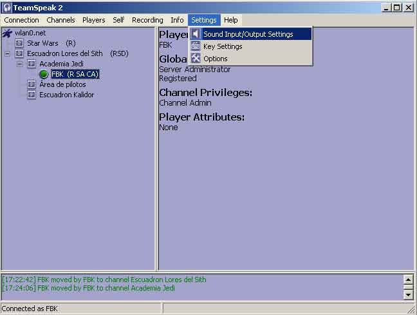Click the Área de pilotos channel icon

32,84
